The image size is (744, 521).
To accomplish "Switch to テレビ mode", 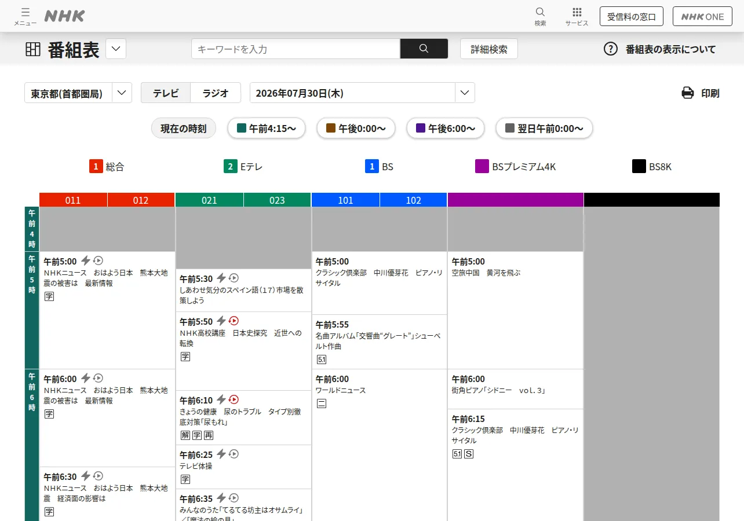I will 166,93.
